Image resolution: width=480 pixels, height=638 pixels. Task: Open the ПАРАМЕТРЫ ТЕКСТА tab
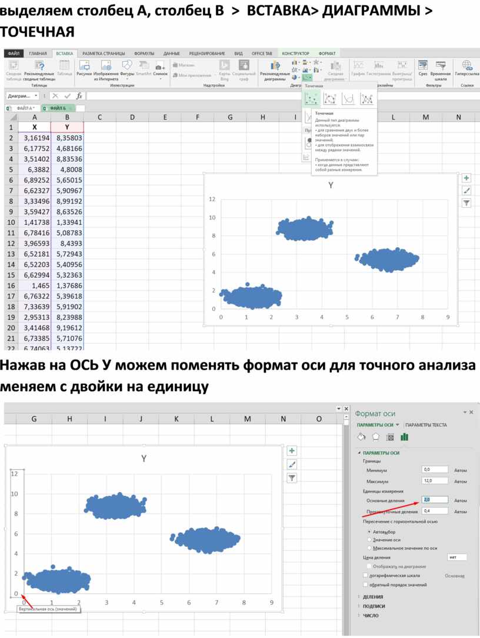(x=426, y=425)
